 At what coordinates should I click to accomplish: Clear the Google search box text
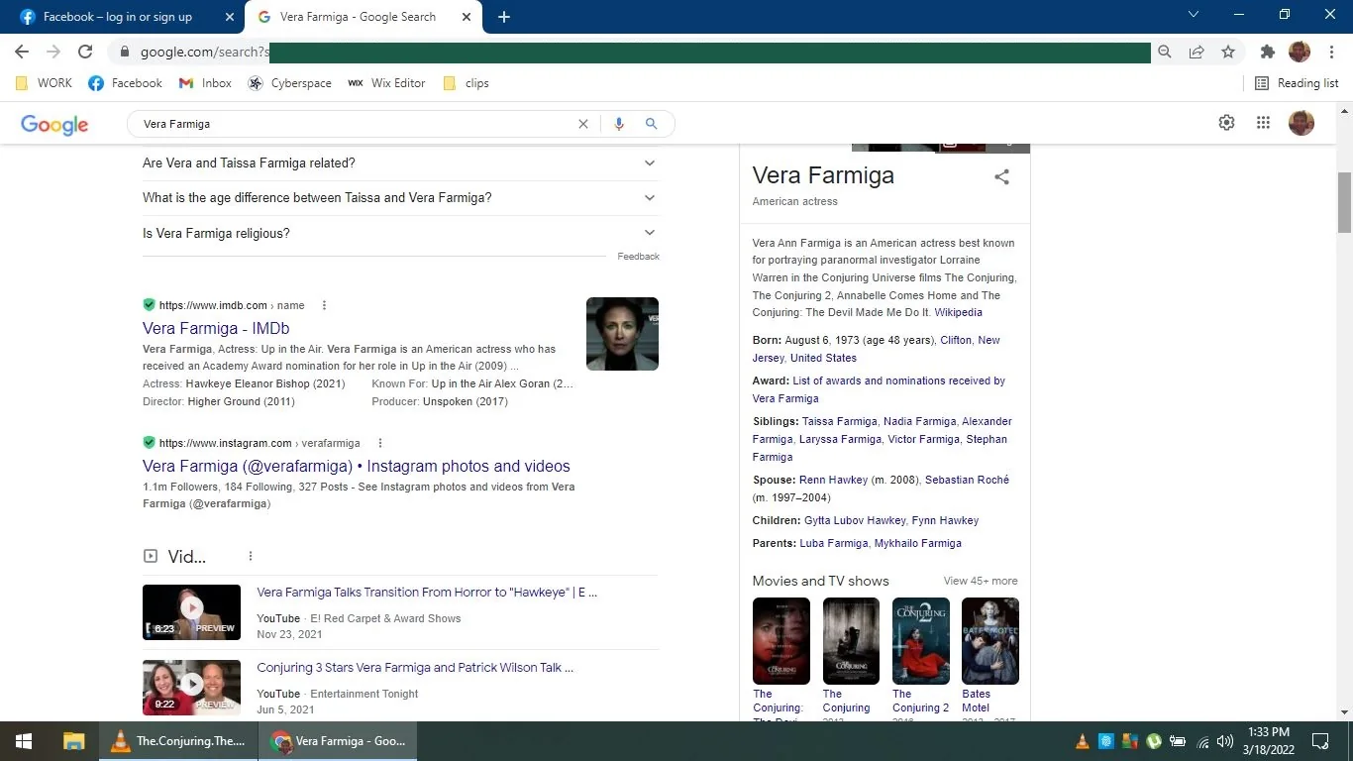point(583,124)
